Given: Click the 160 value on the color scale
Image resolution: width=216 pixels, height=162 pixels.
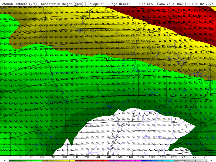Looking at the screenshot, I should tap(130, 157).
